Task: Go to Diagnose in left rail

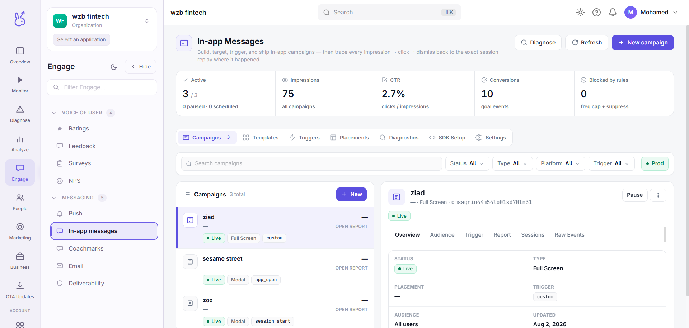Action: point(20,114)
